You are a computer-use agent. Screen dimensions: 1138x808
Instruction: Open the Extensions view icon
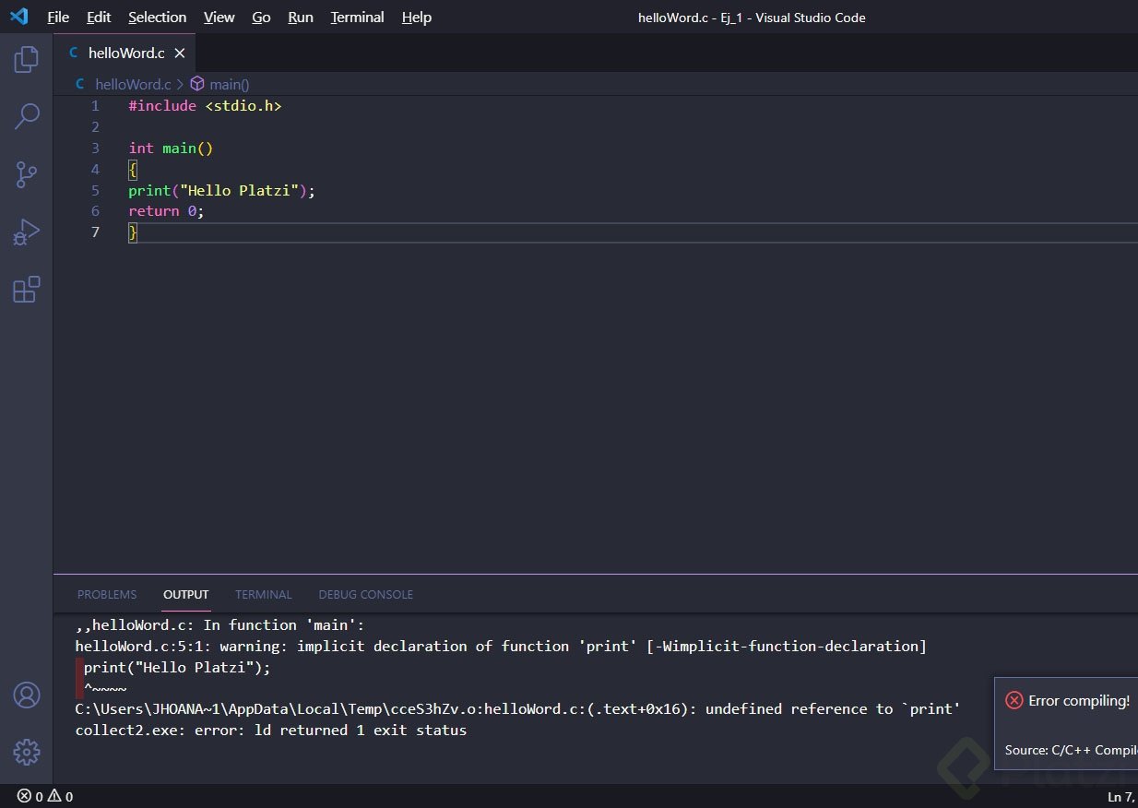tap(26, 290)
